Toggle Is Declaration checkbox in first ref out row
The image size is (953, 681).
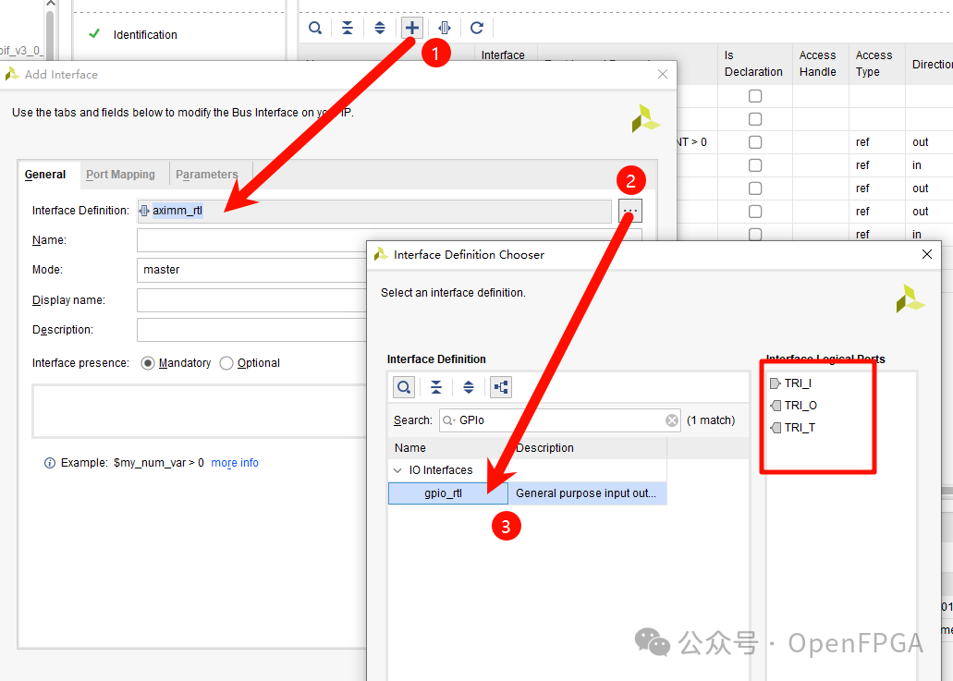coord(755,142)
